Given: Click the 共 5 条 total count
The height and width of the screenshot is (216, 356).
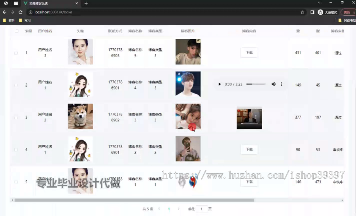Looking at the screenshot, I should 148,209.
